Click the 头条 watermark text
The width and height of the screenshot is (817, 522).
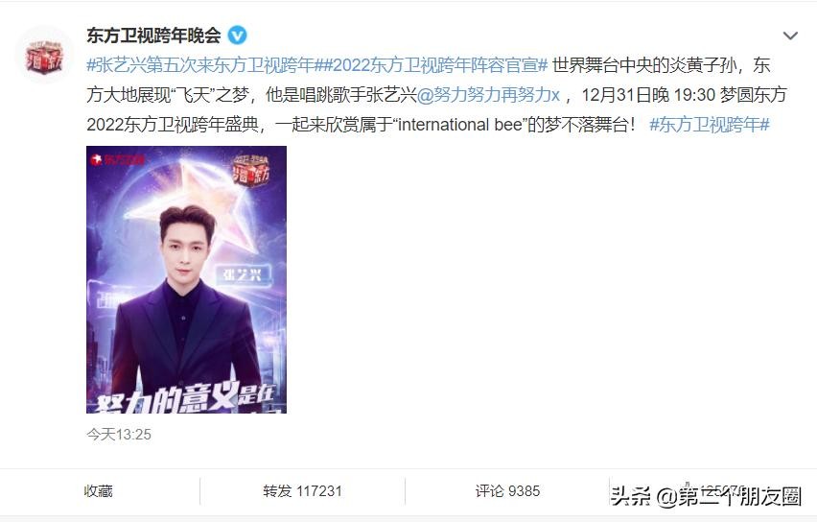tap(630, 496)
